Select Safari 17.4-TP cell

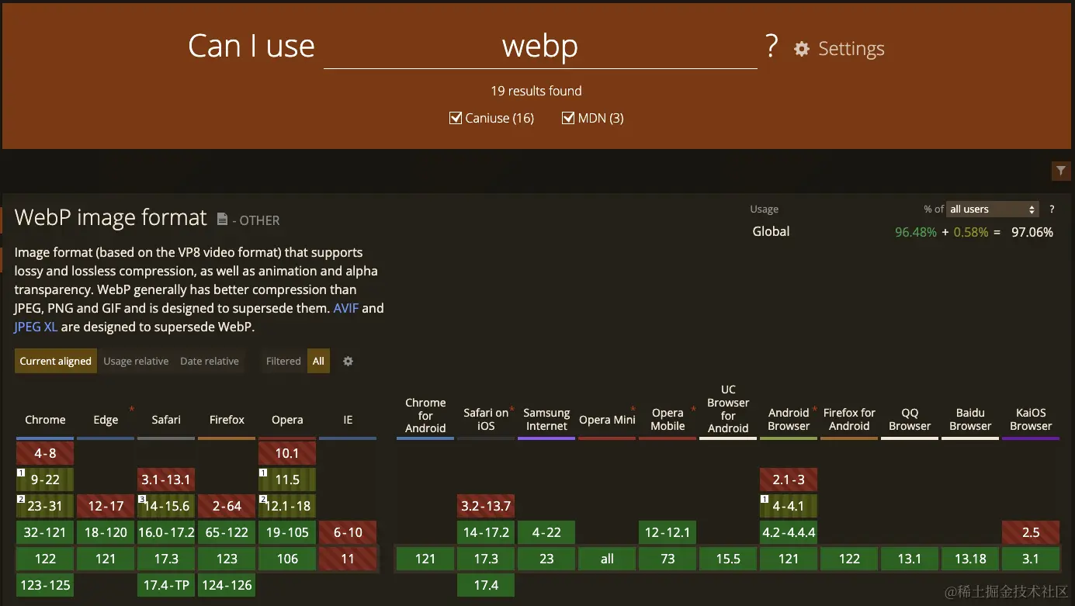pyautogui.click(x=166, y=585)
